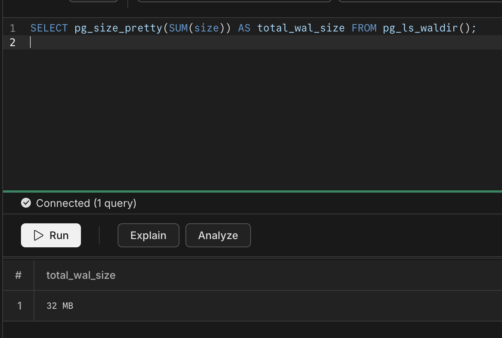
Task: Click the green editor-results divider bar
Action: pyautogui.click(x=251, y=191)
